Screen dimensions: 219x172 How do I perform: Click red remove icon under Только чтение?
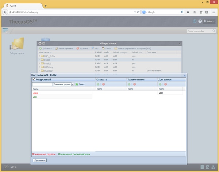click(x=134, y=84)
